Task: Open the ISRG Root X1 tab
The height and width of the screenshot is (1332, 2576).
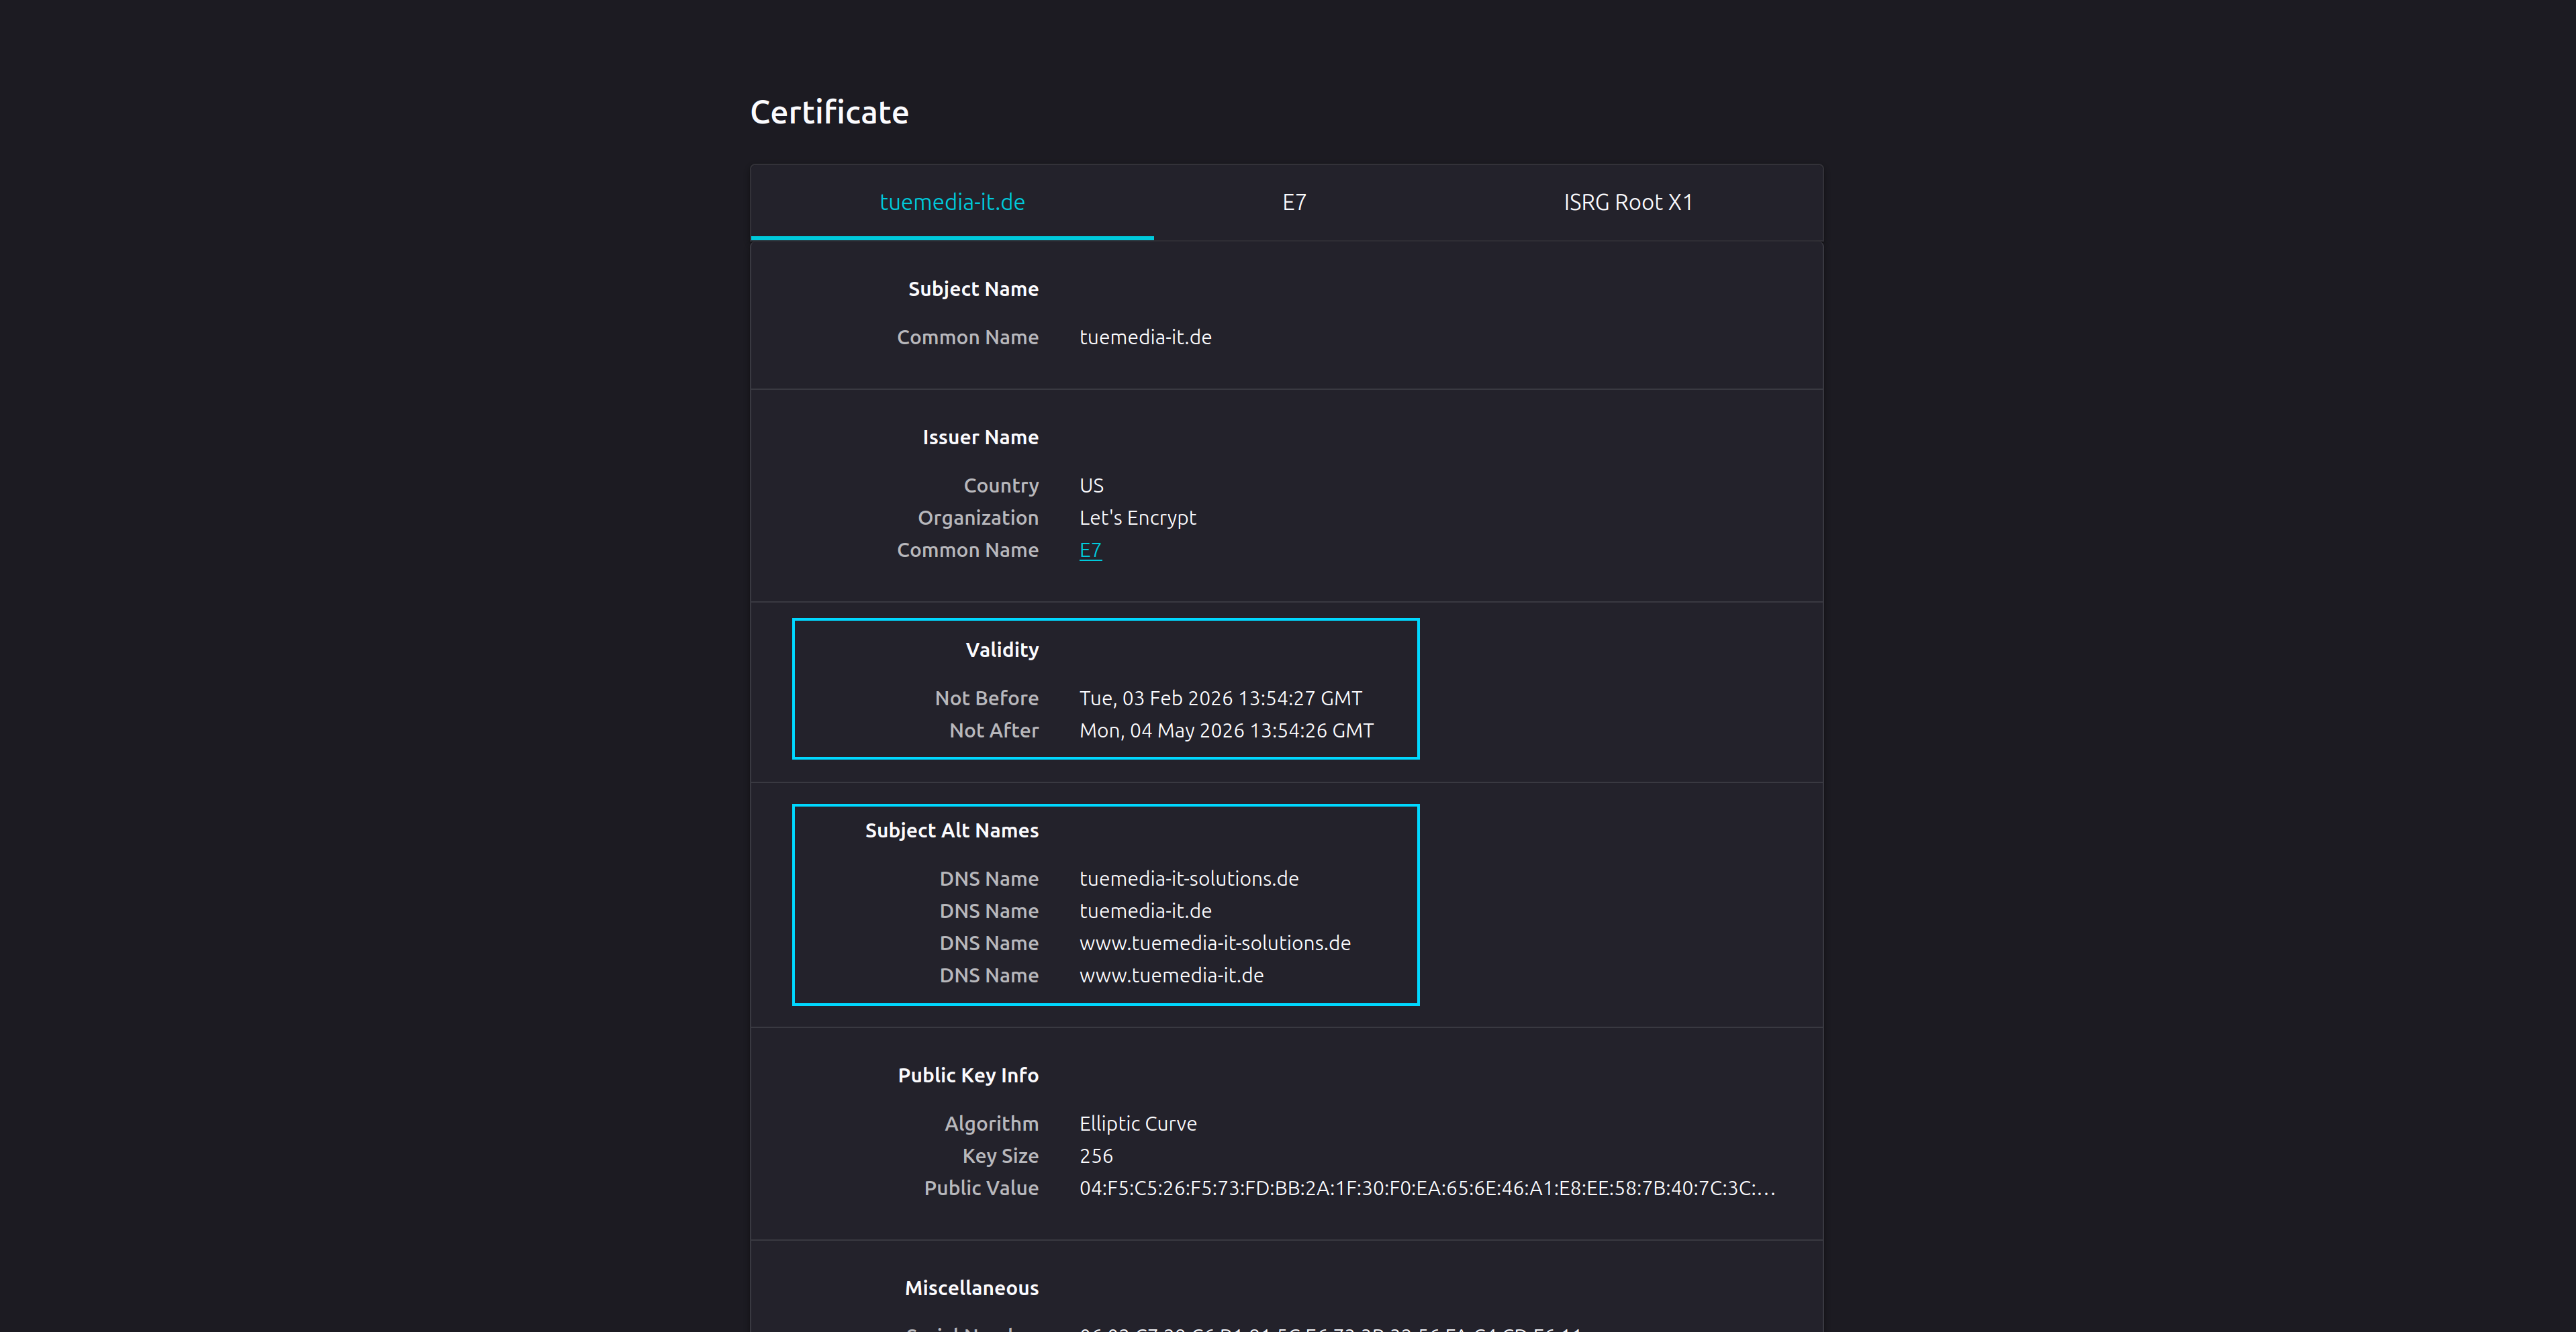Action: (x=1628, y=202)
